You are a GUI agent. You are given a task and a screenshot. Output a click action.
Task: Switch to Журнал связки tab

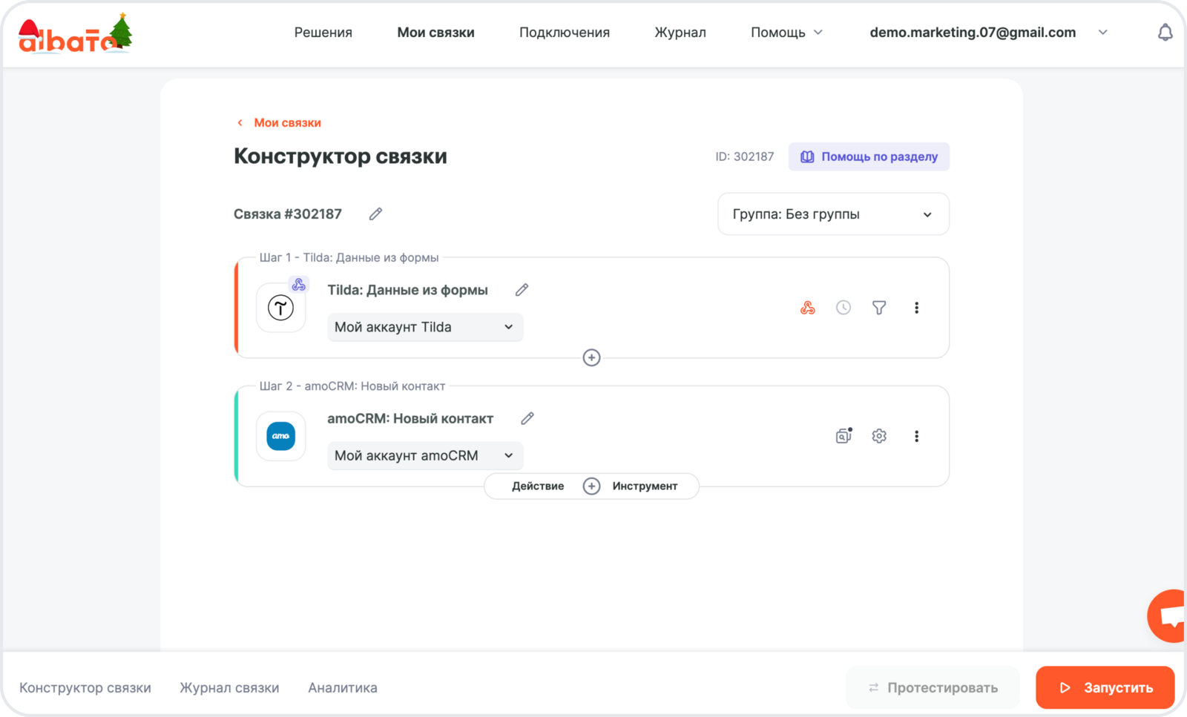(x=229, y=687)
